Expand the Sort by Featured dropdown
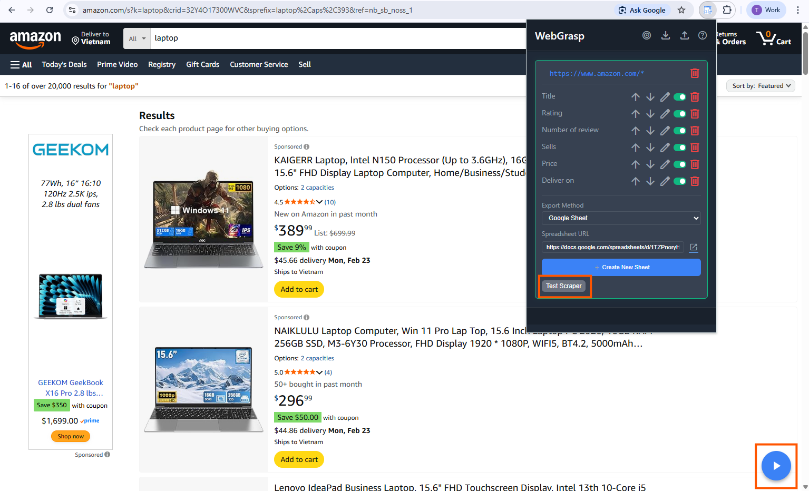Image resolution: width=809 pixels, height=491 pixels. tap(761, 86)
